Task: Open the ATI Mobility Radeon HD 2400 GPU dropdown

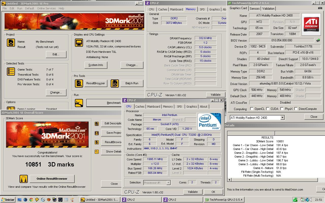Action: tap(282, 118)
